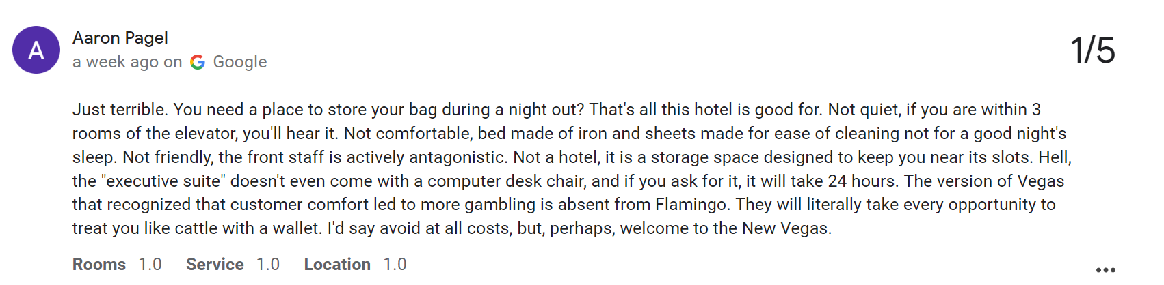1164x285 pixels.
Task: Click the Location 1.0 score value
Action: coord(395,265)
